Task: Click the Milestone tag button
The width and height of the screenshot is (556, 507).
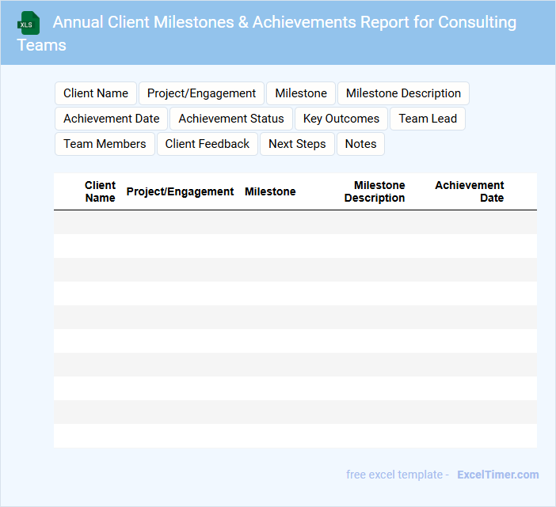Action: pos(301,93)
